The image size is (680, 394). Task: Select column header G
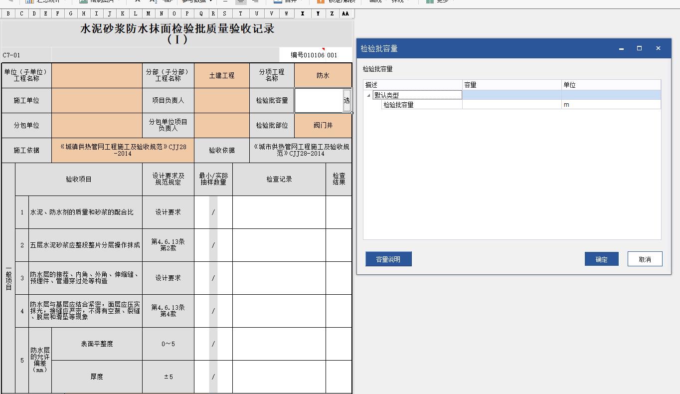(x=70, y=14)
